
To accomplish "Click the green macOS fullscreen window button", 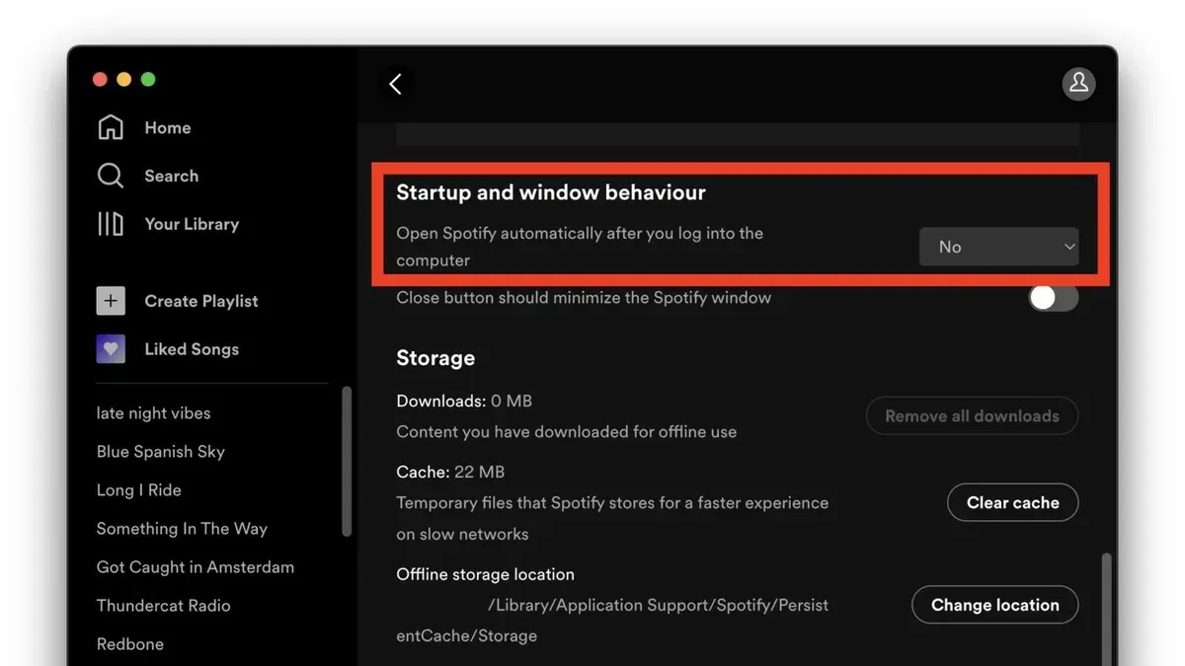I will 148,79.
